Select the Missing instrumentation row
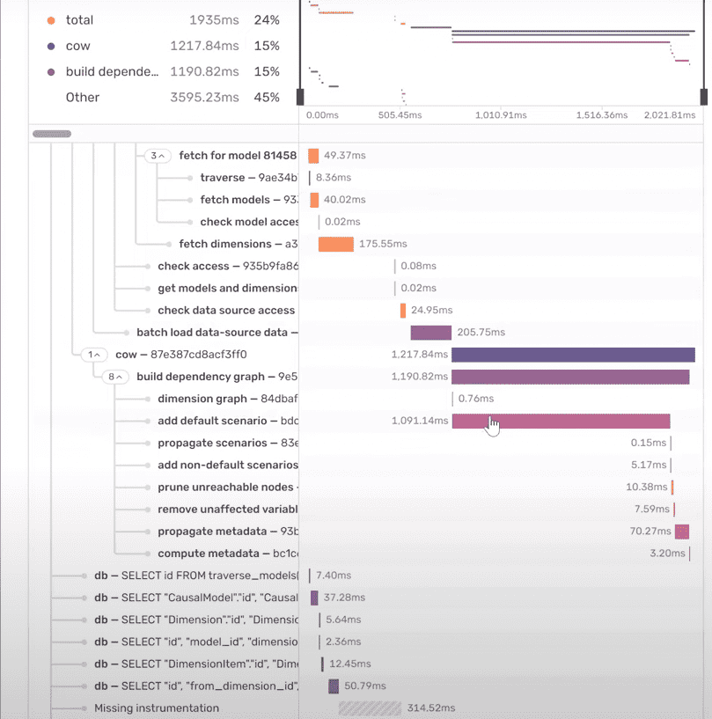 tap(156, 708)
